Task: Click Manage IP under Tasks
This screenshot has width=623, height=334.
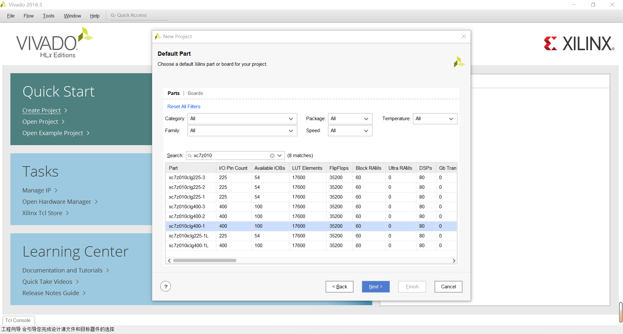Action: (x=37, y=190)
